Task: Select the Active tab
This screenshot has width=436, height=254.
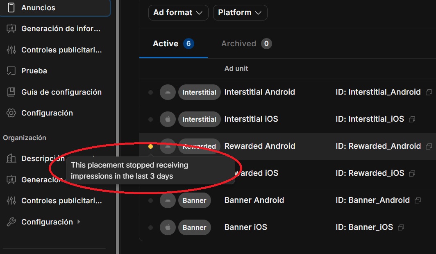Action: 173,43
